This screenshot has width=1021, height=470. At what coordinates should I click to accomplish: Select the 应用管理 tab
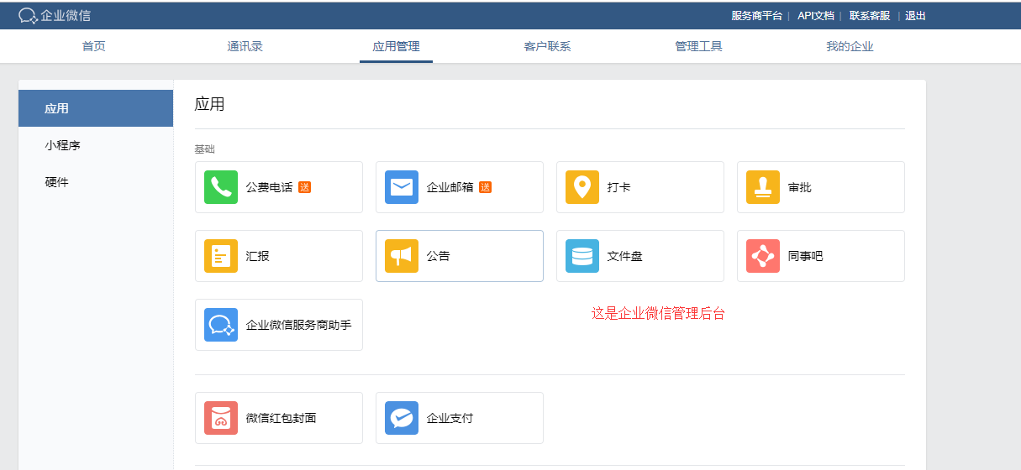(396, 46)
